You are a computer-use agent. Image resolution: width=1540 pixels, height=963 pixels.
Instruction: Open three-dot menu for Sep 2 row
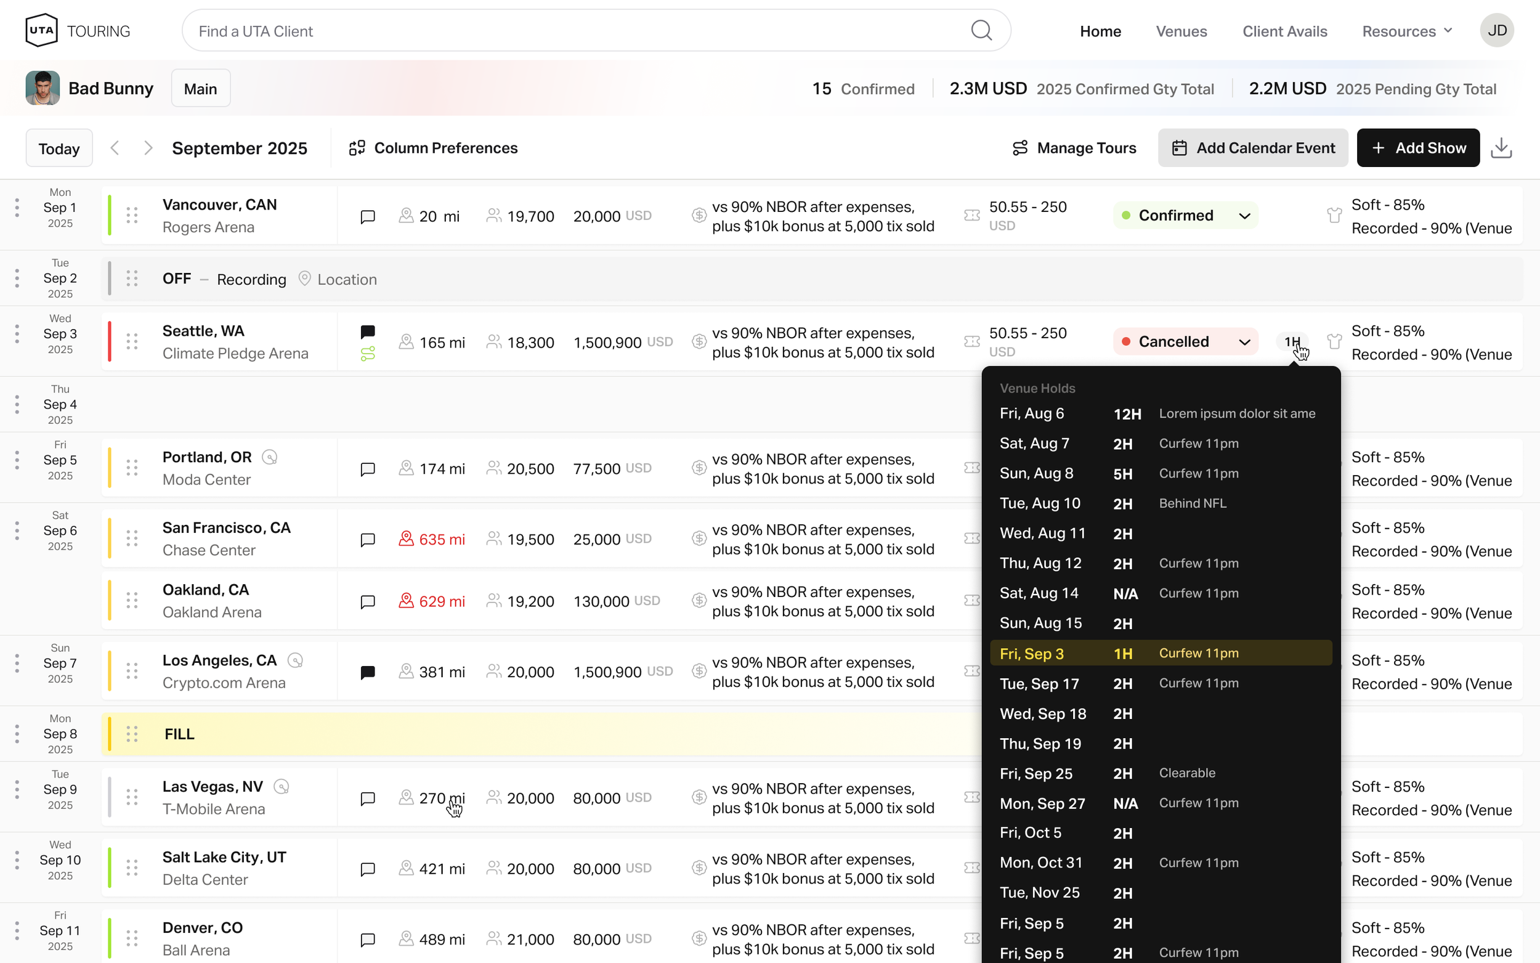[17, 278]
